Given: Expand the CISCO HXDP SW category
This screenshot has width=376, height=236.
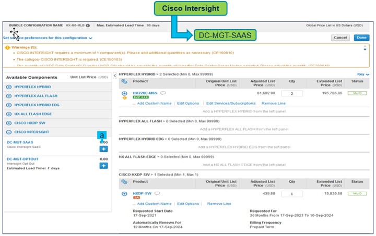Looking at the screenshot, I should click(9, 123).
